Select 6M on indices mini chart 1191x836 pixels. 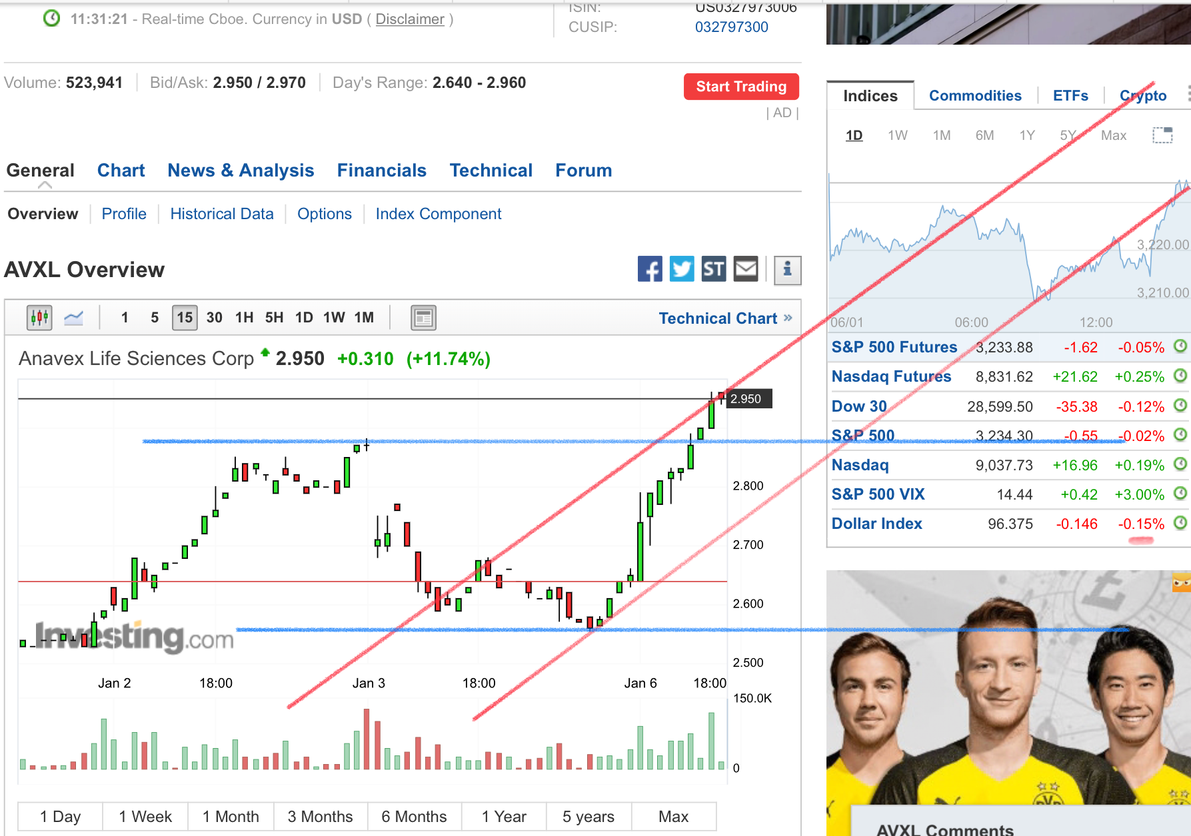point(984,135)
